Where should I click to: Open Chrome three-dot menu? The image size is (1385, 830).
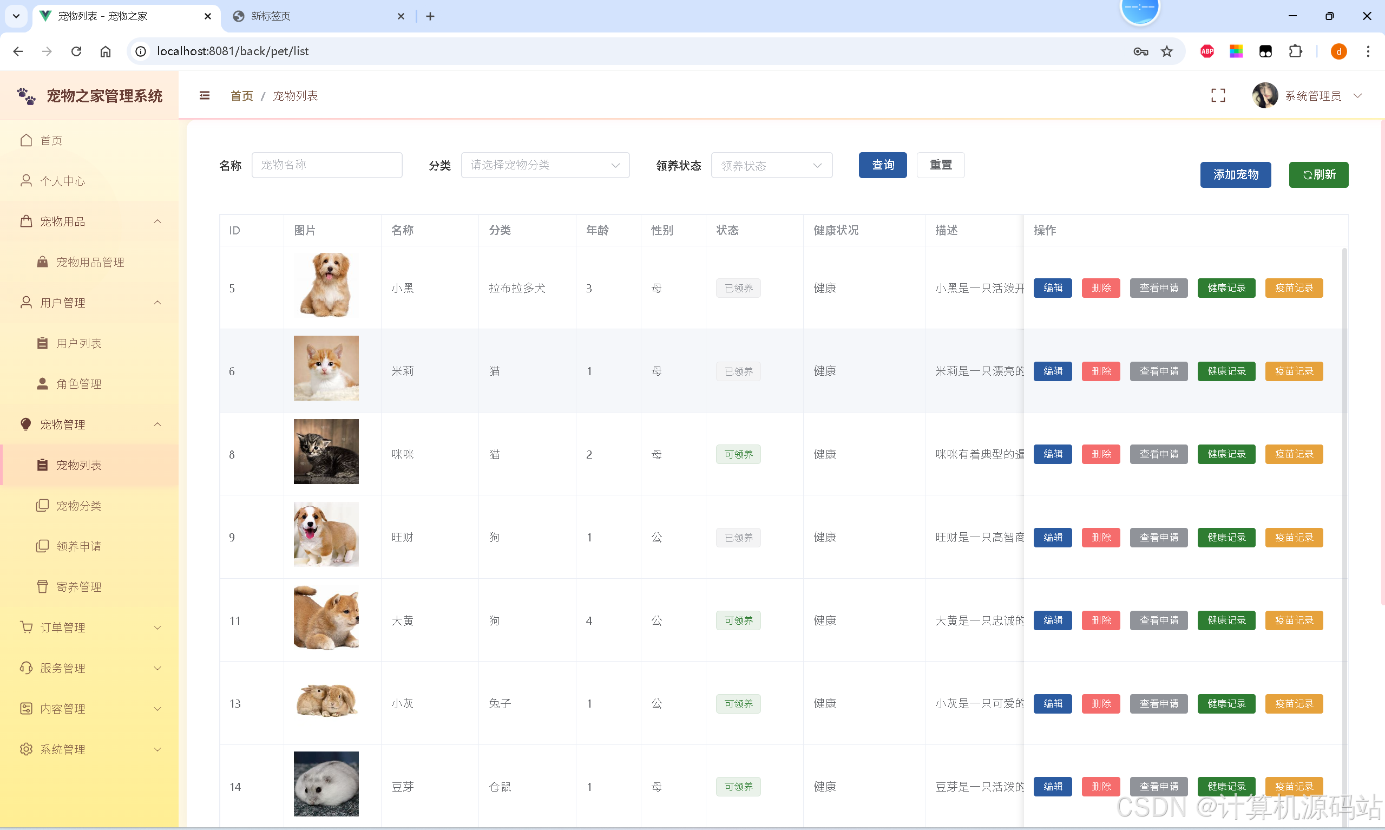[1368, 51]
